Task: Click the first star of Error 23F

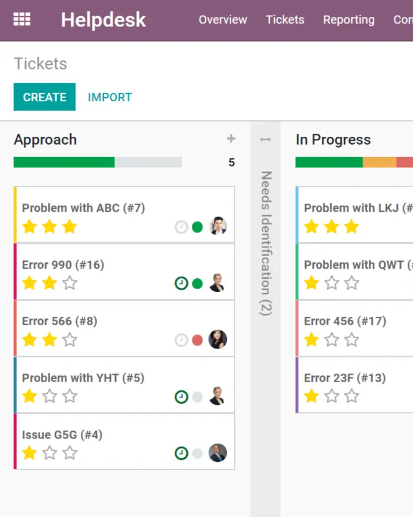Action: [311, 396]
